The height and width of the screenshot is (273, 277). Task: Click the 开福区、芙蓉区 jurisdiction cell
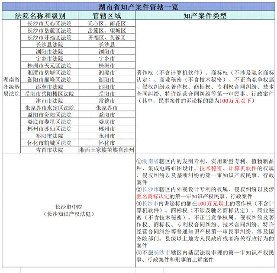coord(106,38)
